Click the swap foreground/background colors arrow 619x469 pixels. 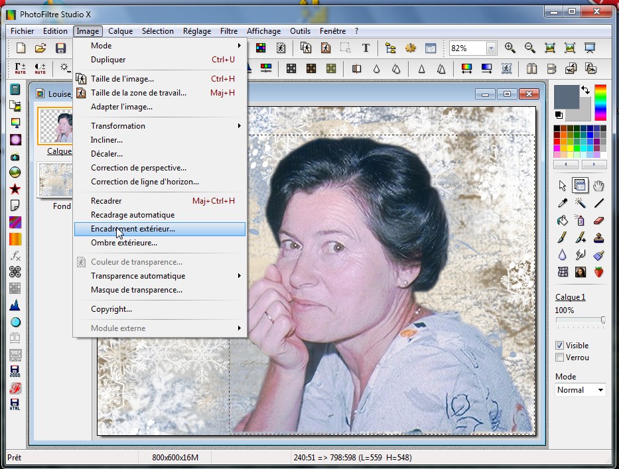point(585,90)
